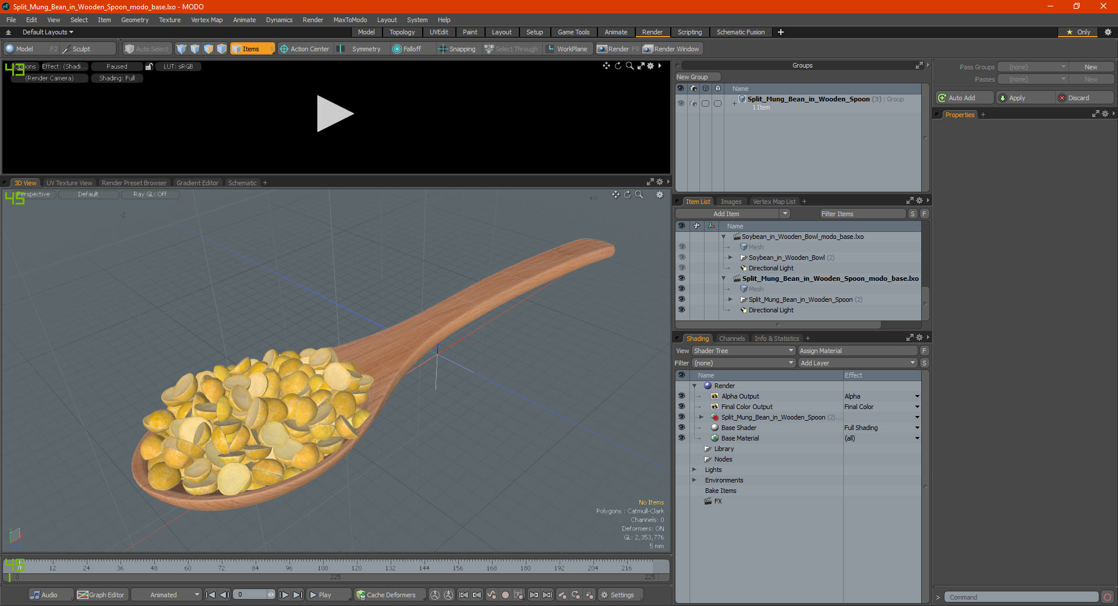Click the record keyframe circle icon
This screenshot has height=606, width=1118.
click(505, 595)
